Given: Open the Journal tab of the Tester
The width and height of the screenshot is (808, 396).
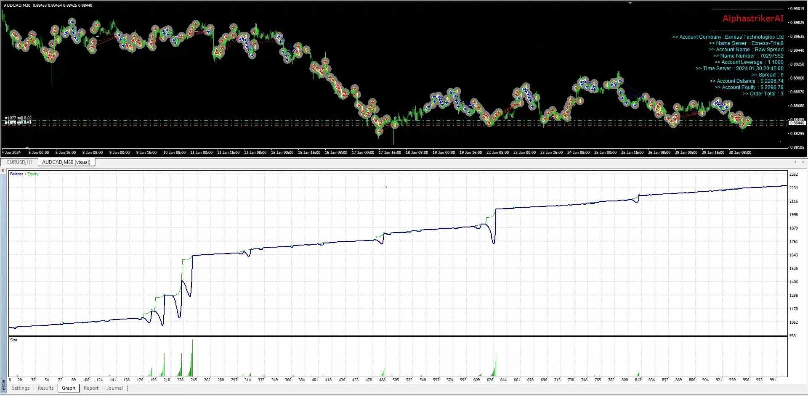Looking at the screenshot, I should click(115, 388).
